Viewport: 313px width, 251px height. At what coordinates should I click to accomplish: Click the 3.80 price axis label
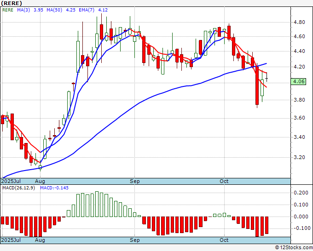299,100
